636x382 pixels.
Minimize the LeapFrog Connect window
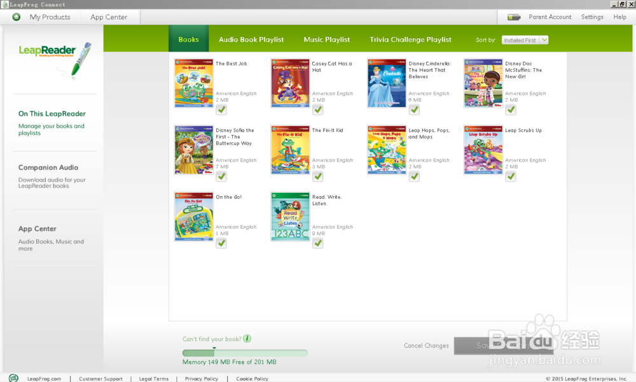point(613,4)
